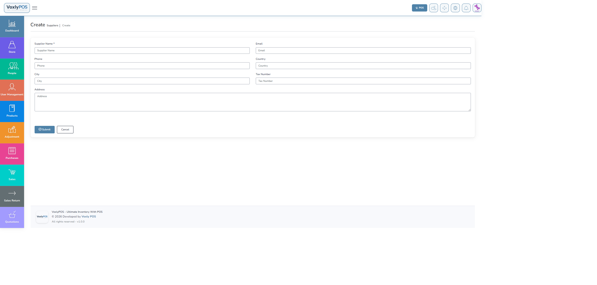Open the language globe selector
Image resolution: width=597 pixels, height=285 pixels.
tap(455, 8)
